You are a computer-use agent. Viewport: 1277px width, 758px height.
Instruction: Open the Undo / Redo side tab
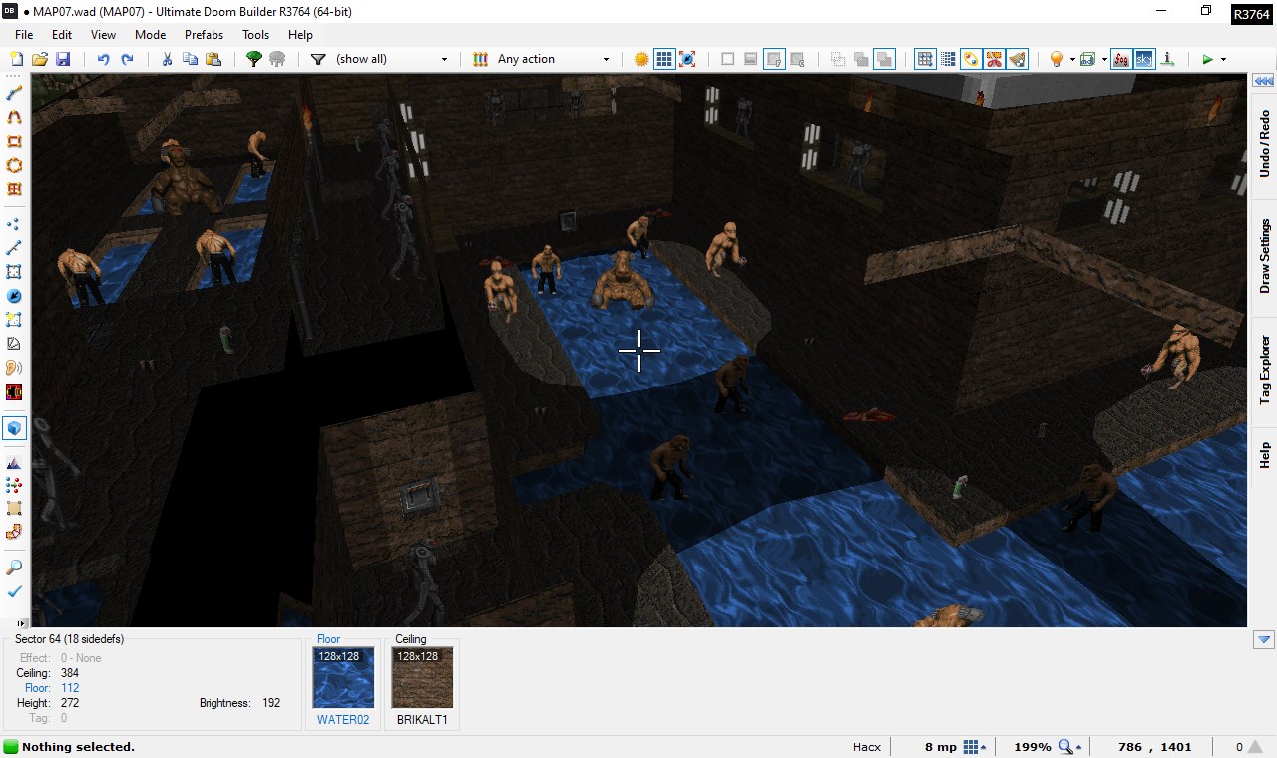point(1264,145)
